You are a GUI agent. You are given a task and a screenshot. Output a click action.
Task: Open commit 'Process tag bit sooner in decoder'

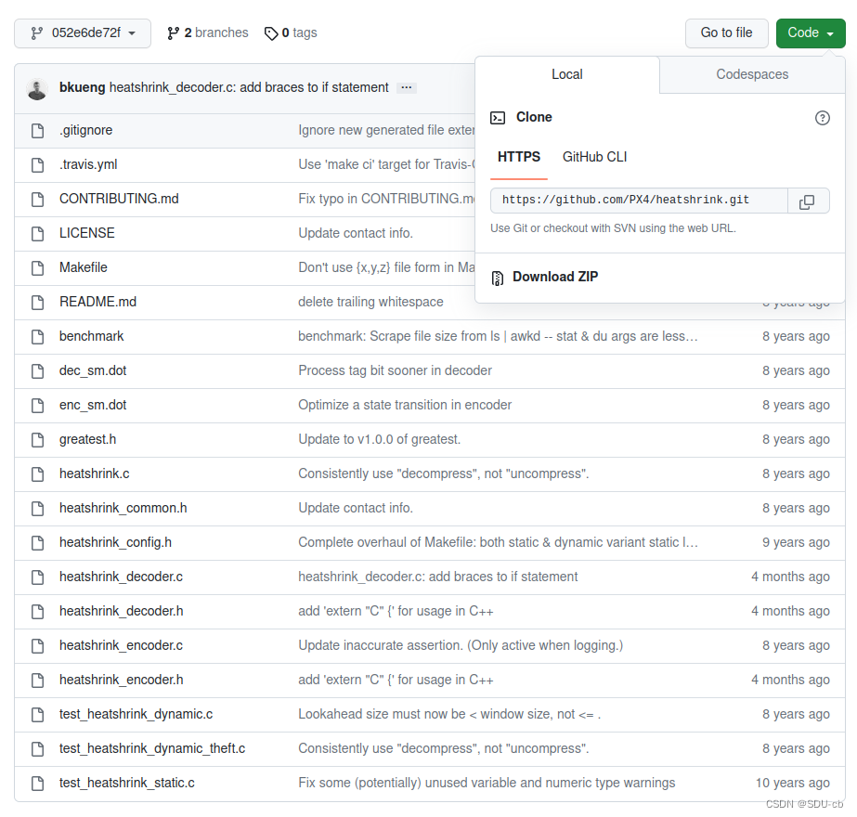[x=395, y=370]
